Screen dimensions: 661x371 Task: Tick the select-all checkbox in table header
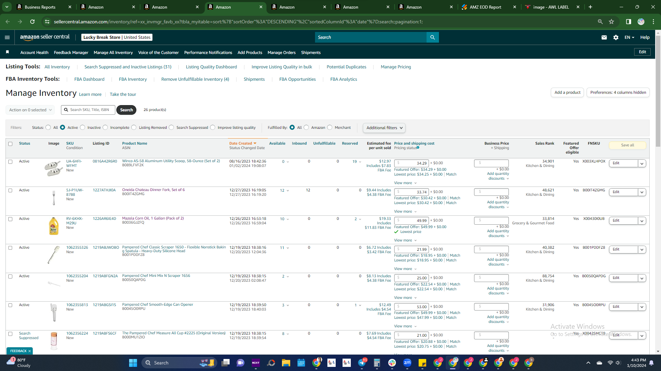[x=10, y=144]
